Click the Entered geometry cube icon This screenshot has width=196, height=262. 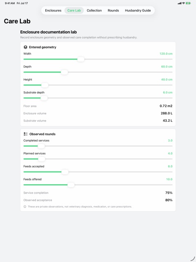pos(25,47)
